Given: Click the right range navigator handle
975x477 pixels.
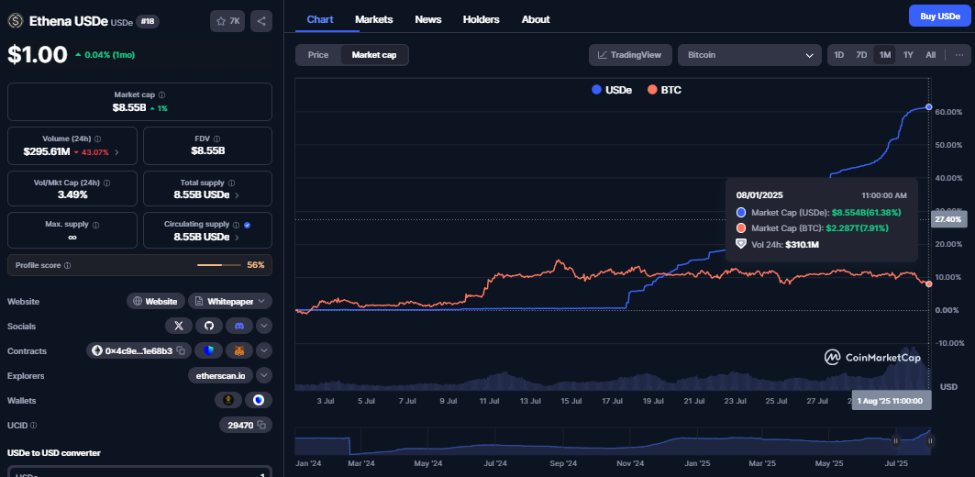Looking at the screenshot, I should (x=930, y=441).
